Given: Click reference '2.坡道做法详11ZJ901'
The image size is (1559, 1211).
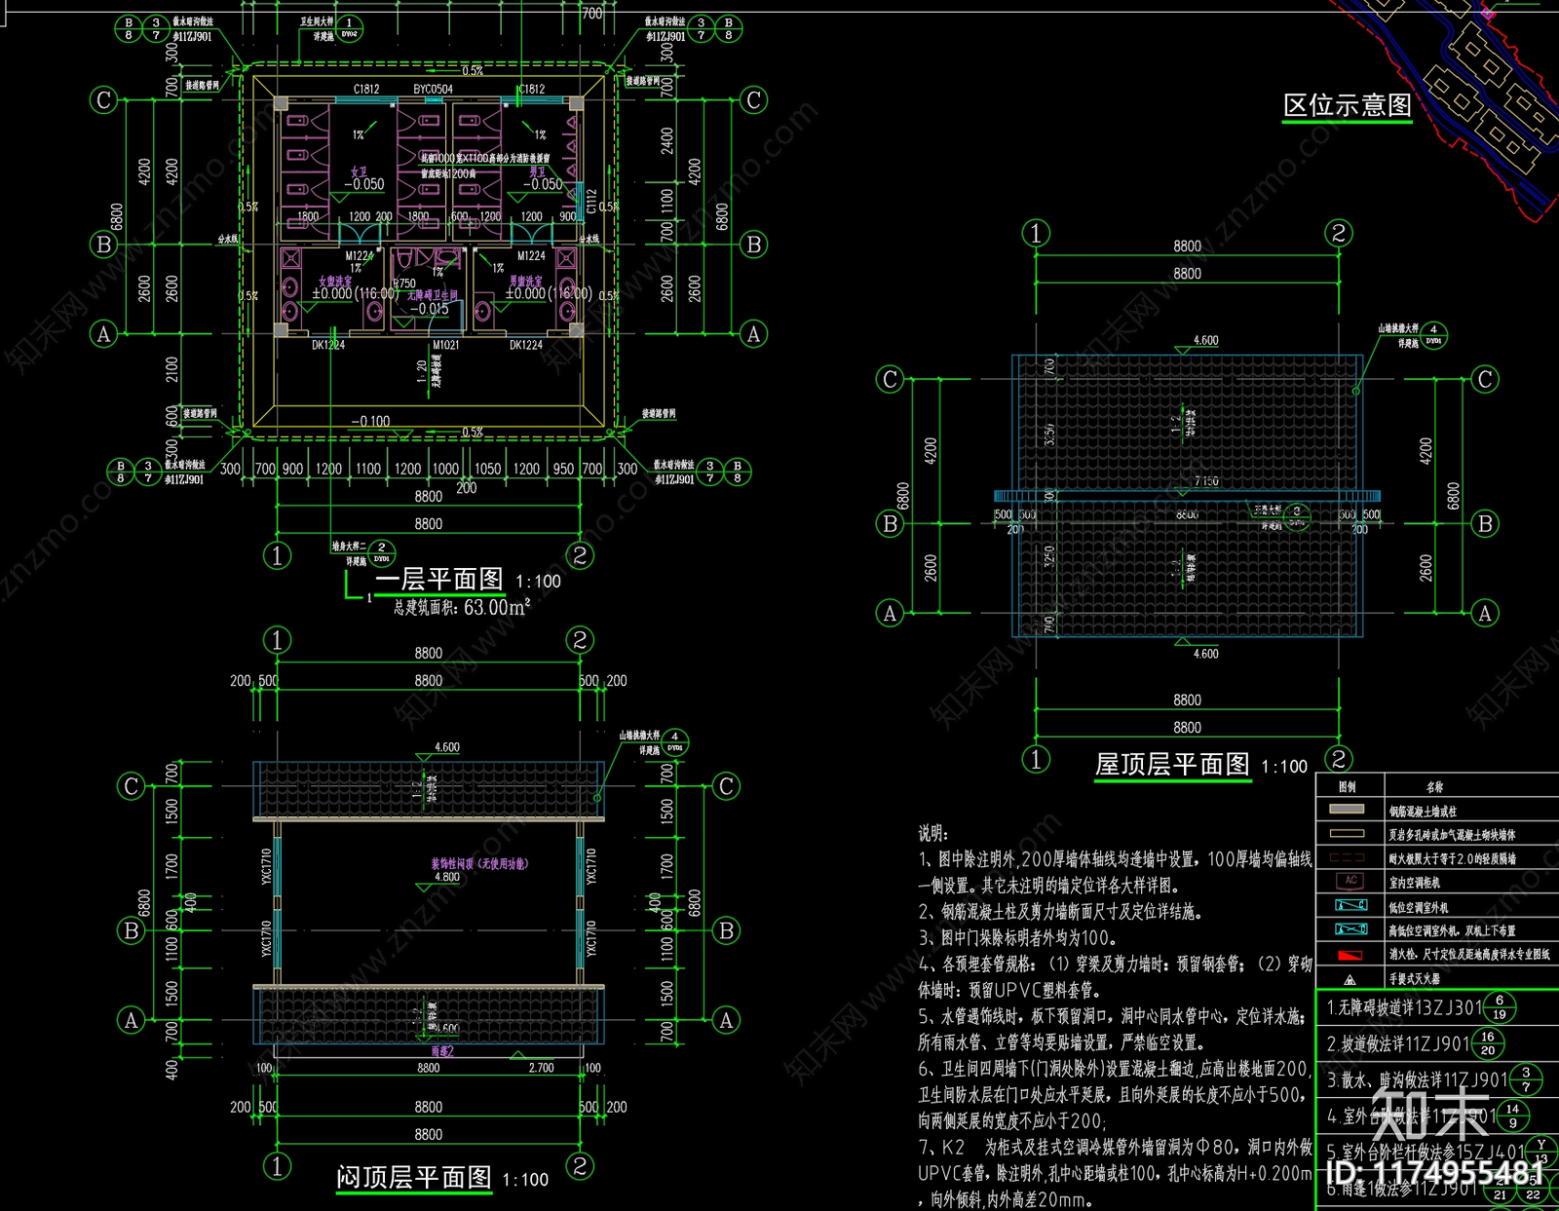Looking at the screenshot, I should [x=1397, y=1043].
